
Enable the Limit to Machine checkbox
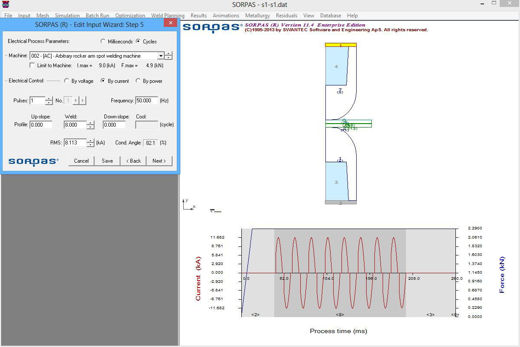coord(32,65)
